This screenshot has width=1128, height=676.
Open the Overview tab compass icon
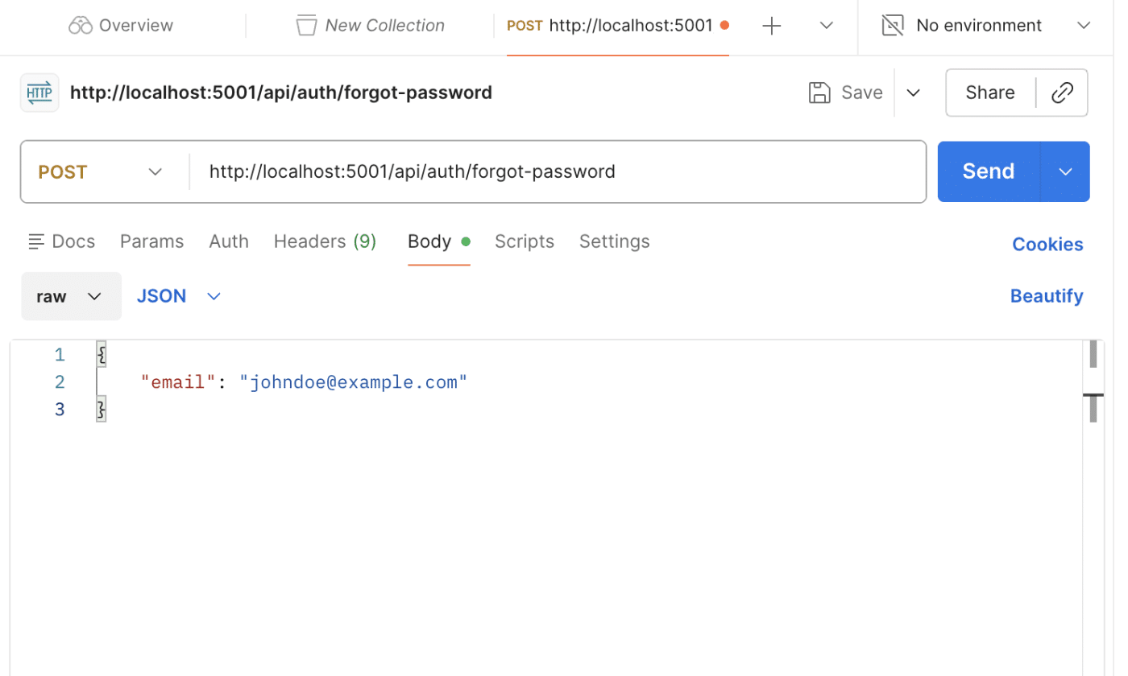tap(80, 25)
